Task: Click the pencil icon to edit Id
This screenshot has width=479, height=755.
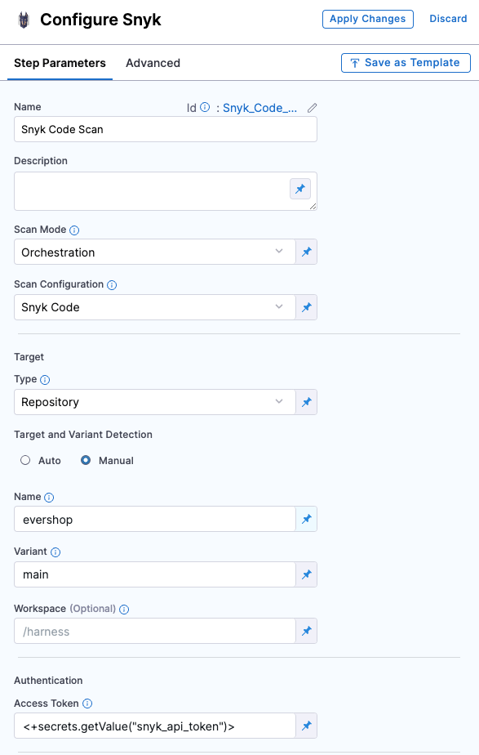Action: pyautogui.click(x=312, y=108)
